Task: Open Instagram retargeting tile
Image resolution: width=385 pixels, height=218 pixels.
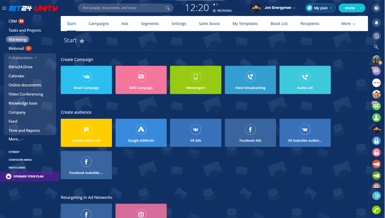Action: (141, 211)
